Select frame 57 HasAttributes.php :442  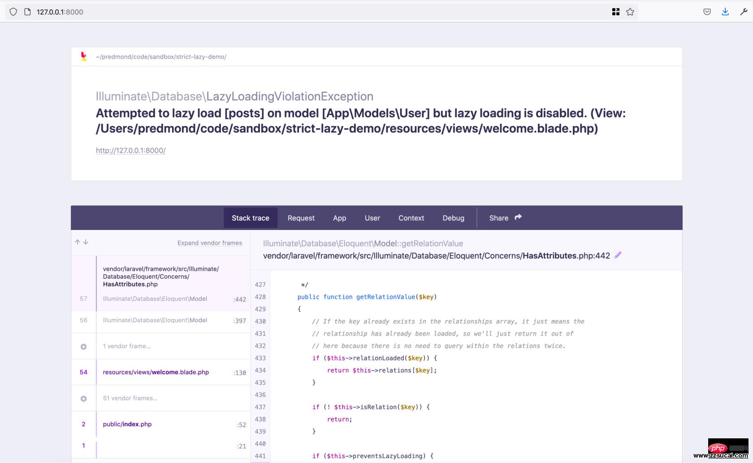[x=161, y=284]
